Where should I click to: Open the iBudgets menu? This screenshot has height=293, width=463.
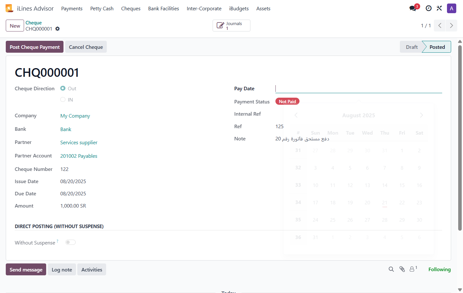pos(239,8)
